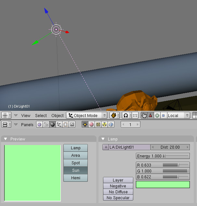
Task: Go to next frame with right arrow
Action: coord(138,125)
